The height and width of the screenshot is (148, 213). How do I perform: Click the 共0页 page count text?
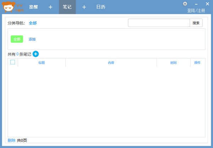pyautogui.click(x=22, y=141)
